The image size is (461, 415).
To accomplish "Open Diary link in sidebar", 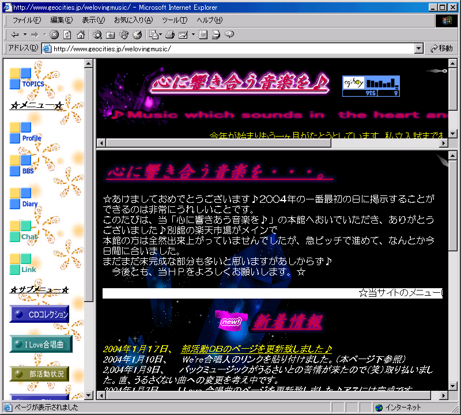I will pos(24,198).
